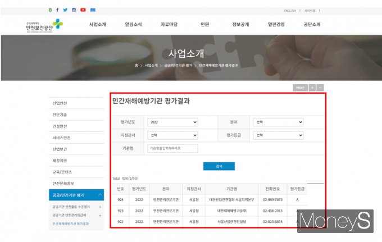Image resolution: width=382 pixels, height=242 pixels.
Task: Open the 평가년도 dropdown showing 2022
Action: [x=172, y=122]
